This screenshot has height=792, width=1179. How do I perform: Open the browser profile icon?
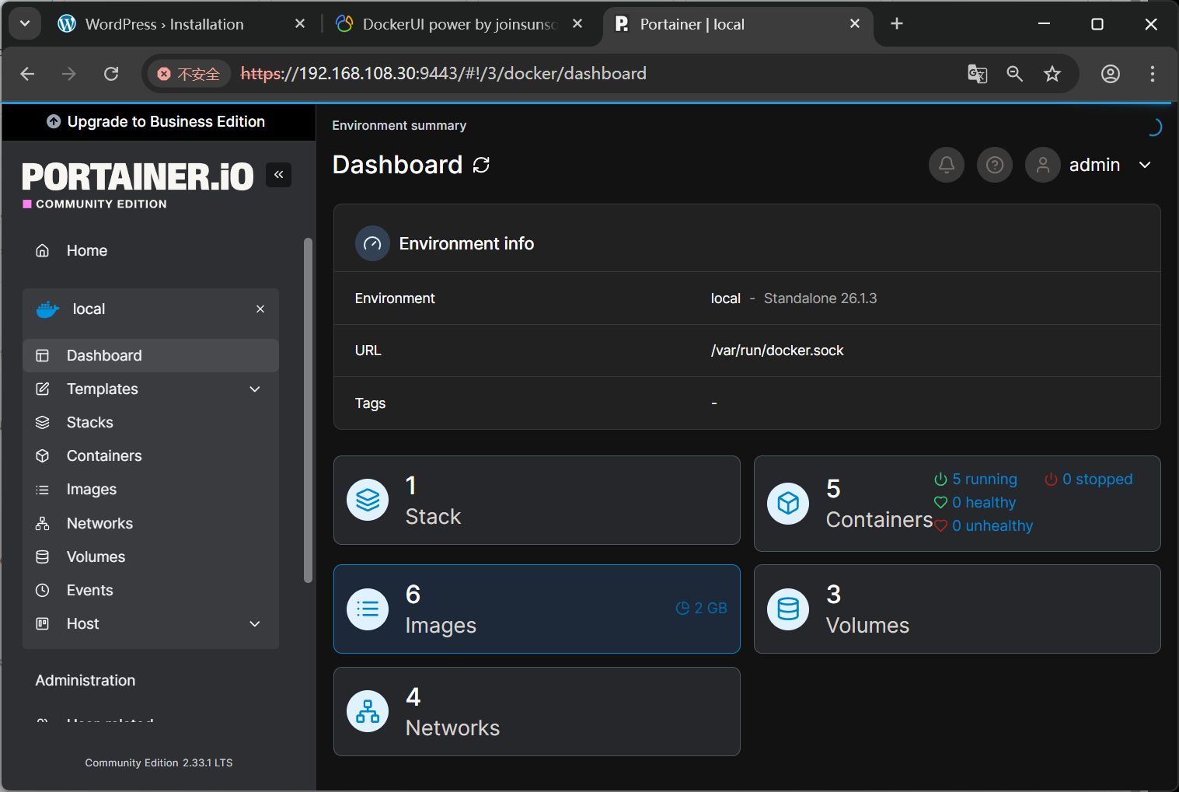pos(1111,74)
